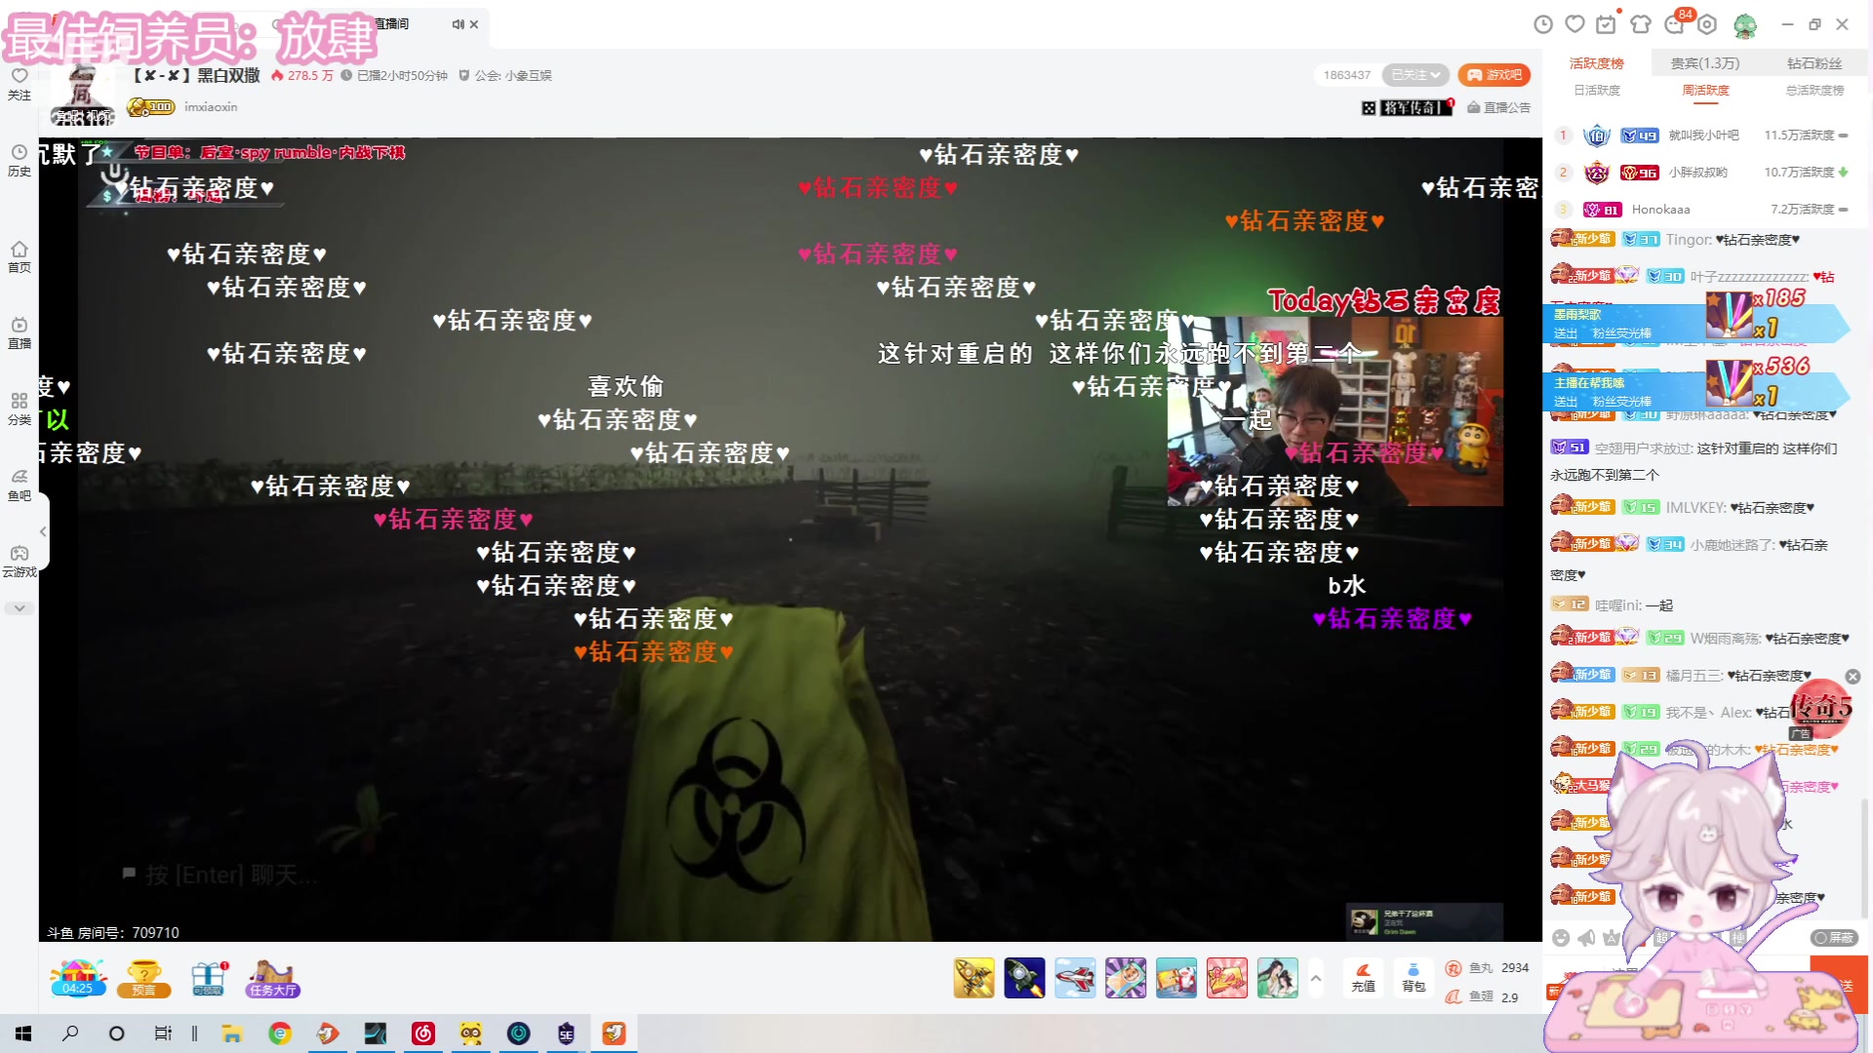The height and width of the screenshot is (1053, 1873).
Task: Mute the livestream audio on the tab
Action: pyautogui.click(x=456, y=24)
